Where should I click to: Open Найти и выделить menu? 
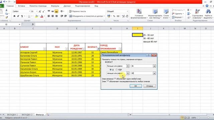point(208,14)
